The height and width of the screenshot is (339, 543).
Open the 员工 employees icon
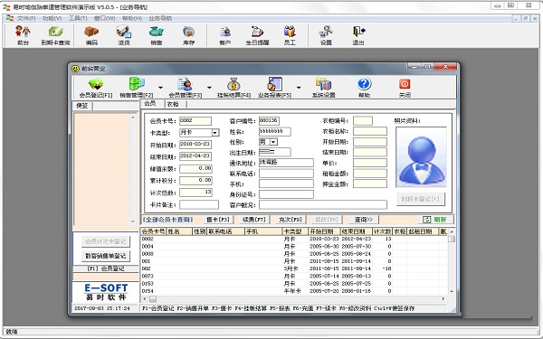pyautogui.click(x=290, y=35)
